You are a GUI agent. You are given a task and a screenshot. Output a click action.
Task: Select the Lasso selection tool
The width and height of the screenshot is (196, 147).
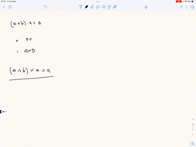tap(103, 7)
